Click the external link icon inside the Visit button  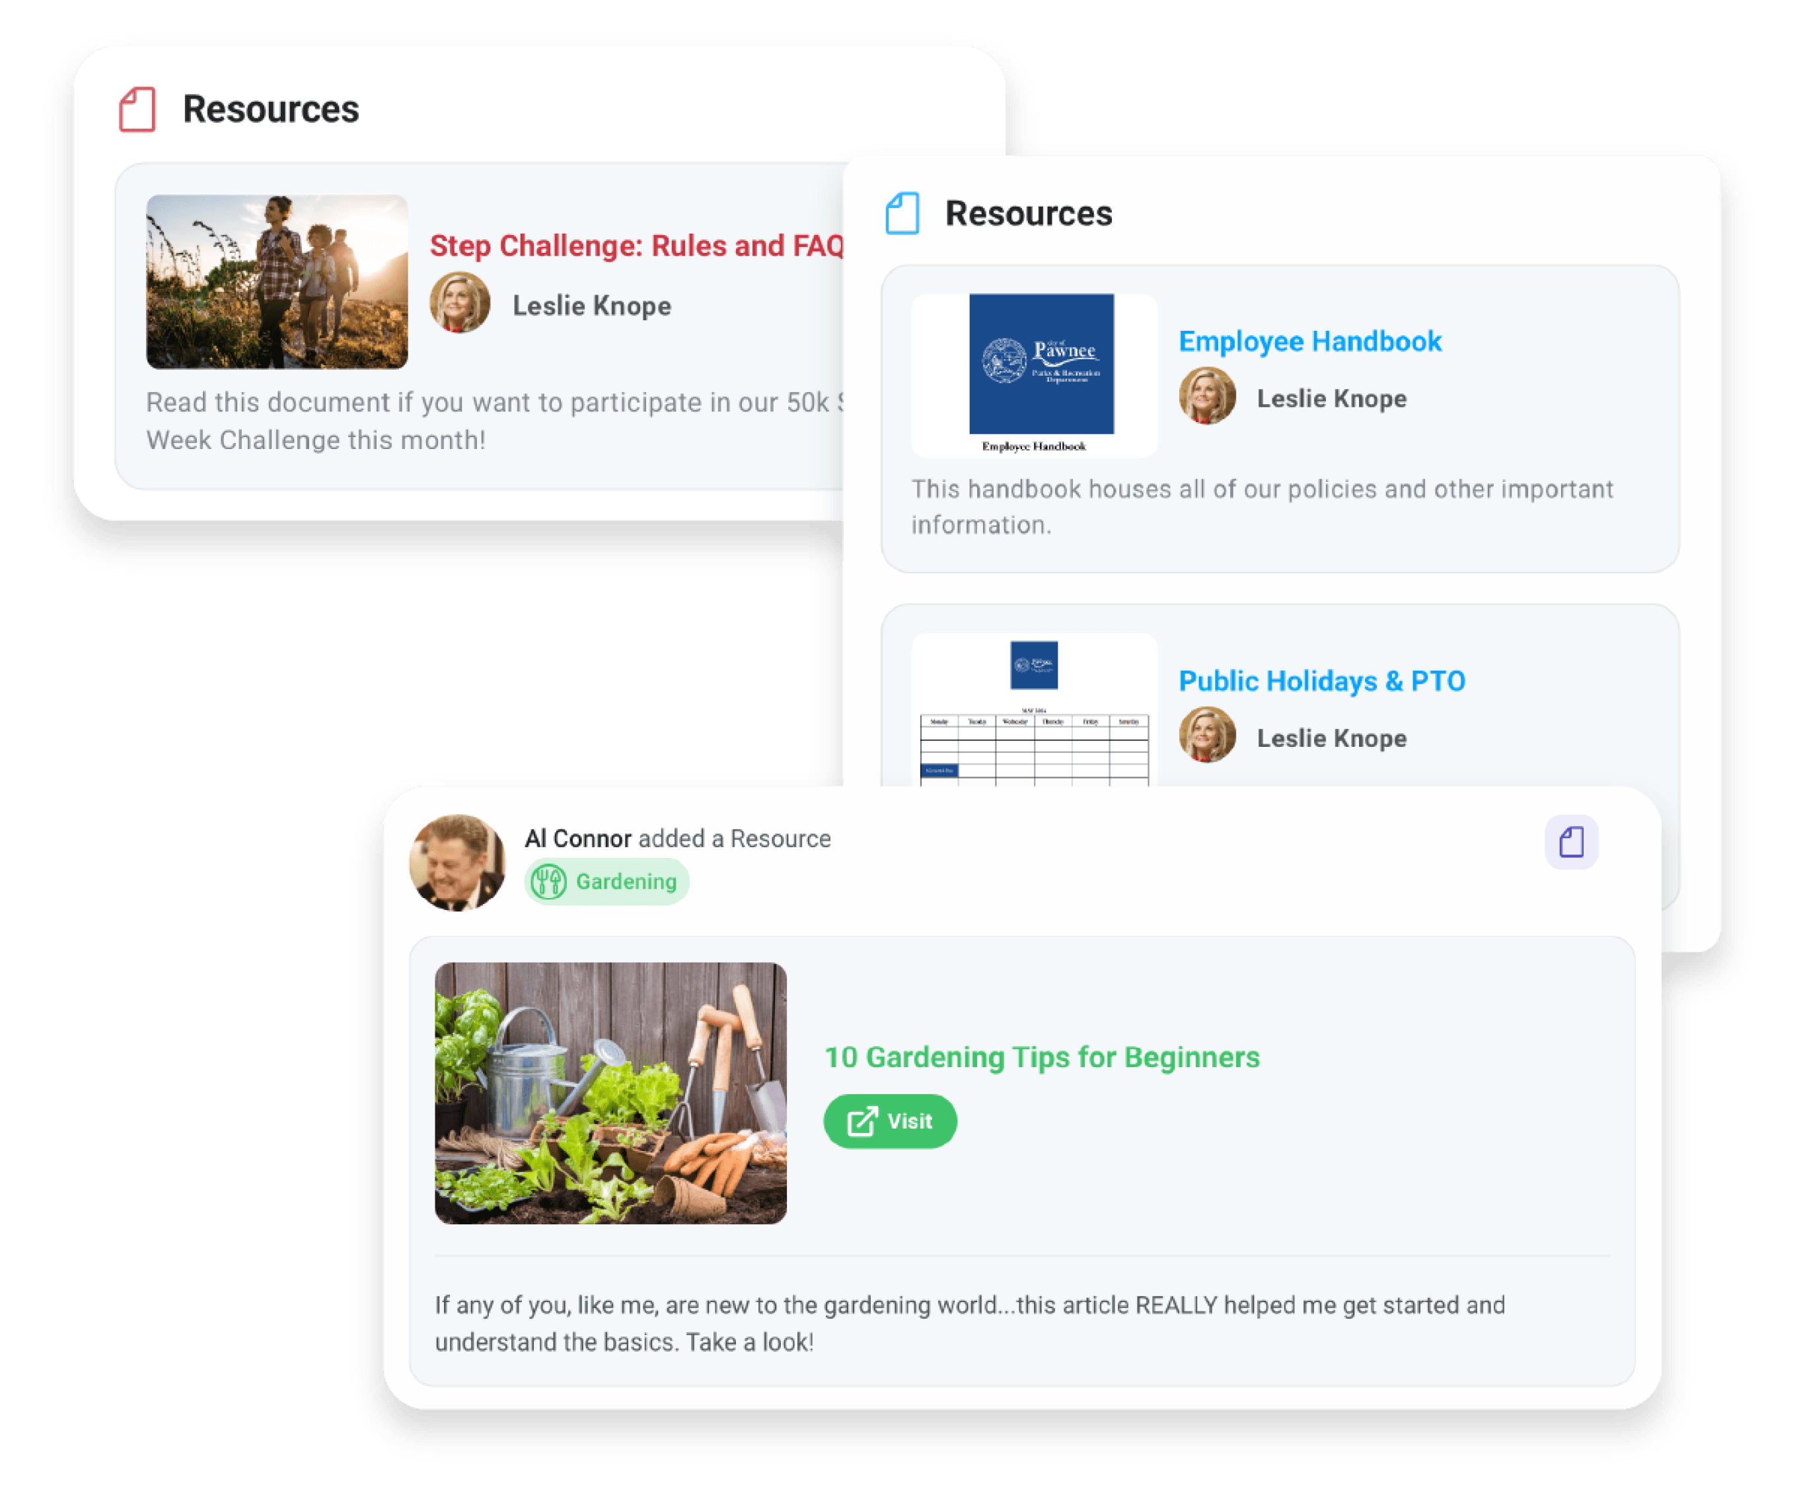click(862, 1120)
